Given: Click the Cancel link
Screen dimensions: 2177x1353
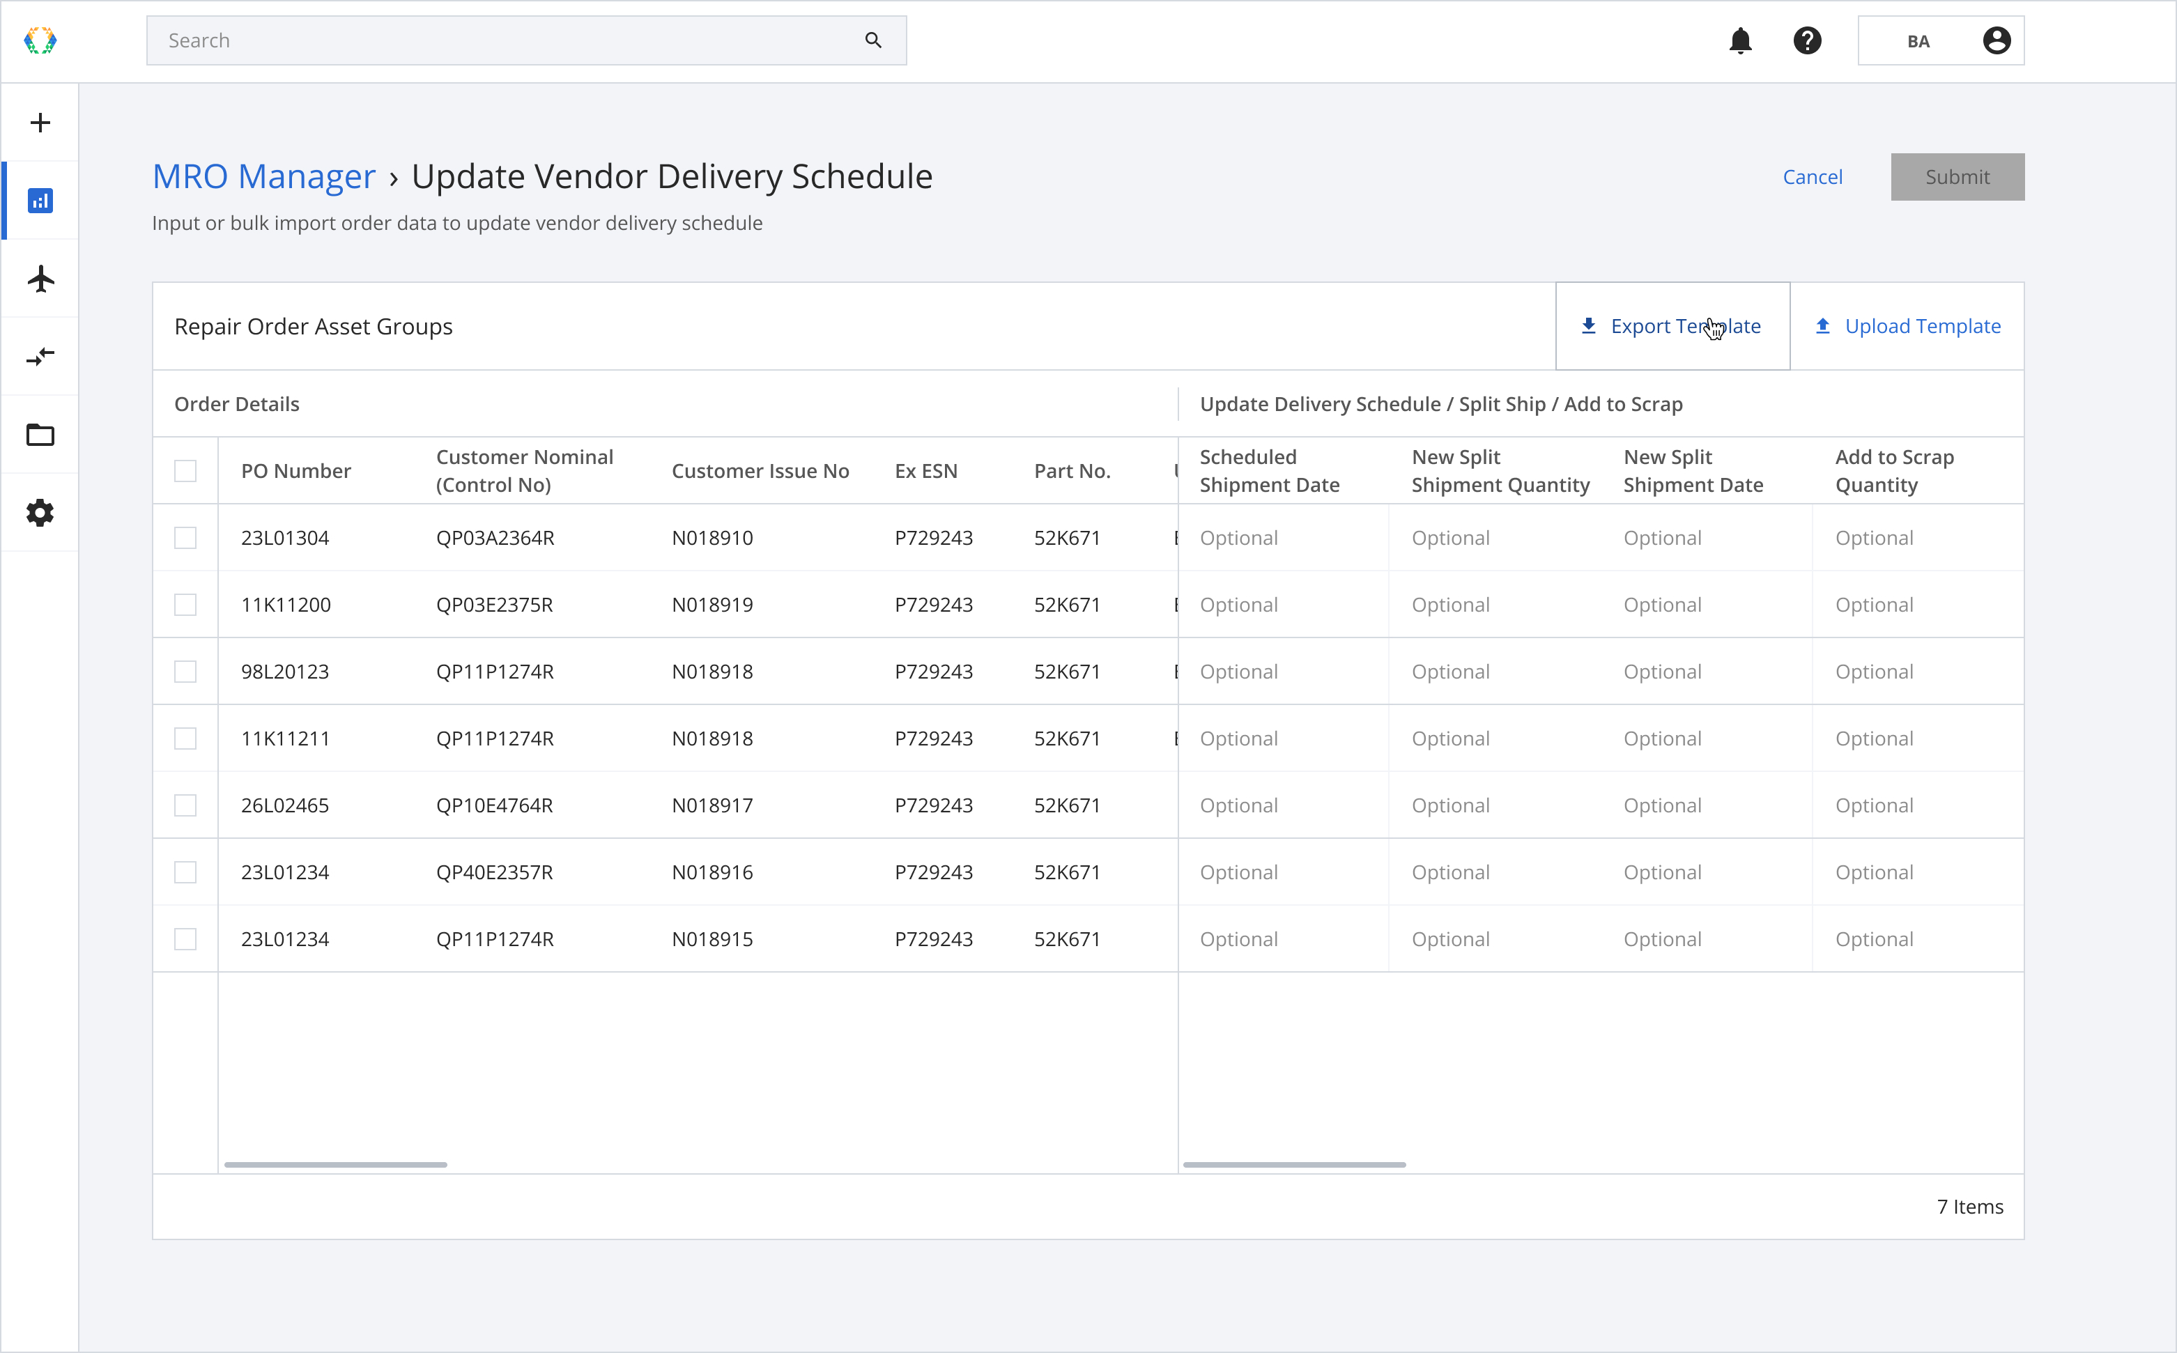Looking at the screenshot, I should tap(1812, 177).
